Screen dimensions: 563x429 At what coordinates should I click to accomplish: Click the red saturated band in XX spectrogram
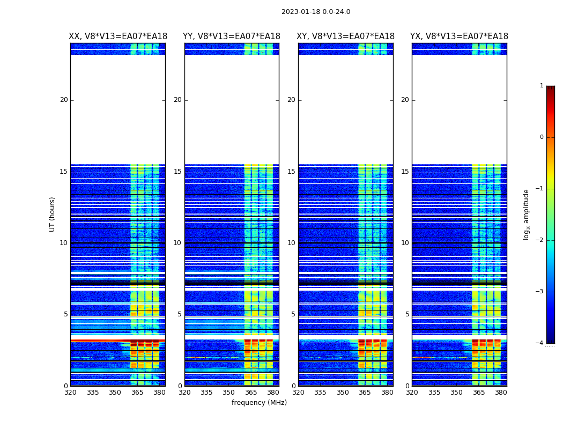(x=118, y=341)
